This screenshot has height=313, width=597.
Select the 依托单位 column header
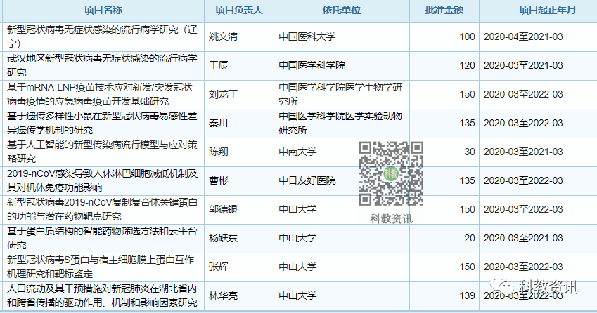[x=342, y=11]
